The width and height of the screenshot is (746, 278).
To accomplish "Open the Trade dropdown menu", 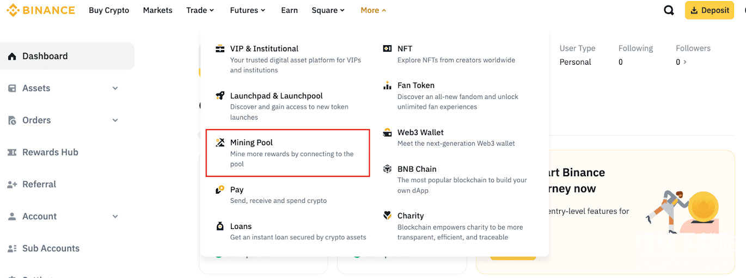I will [200, 10].
